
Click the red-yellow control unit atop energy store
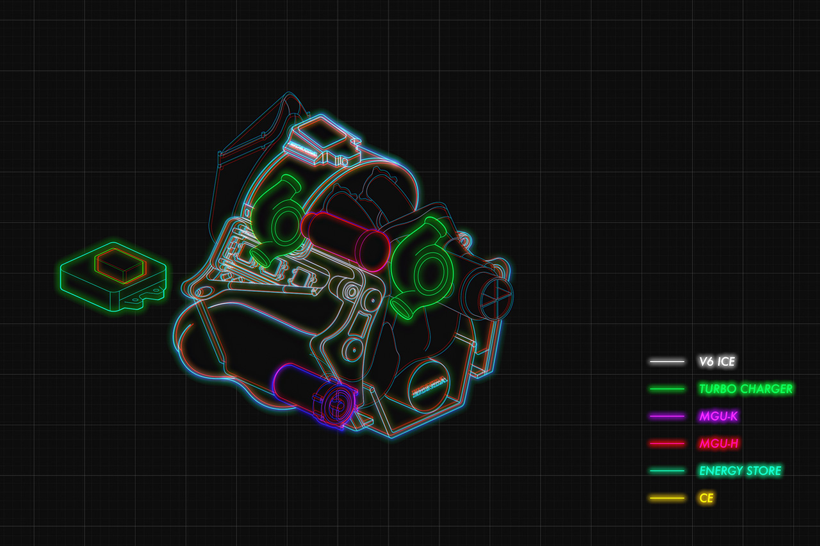point(120,263)
